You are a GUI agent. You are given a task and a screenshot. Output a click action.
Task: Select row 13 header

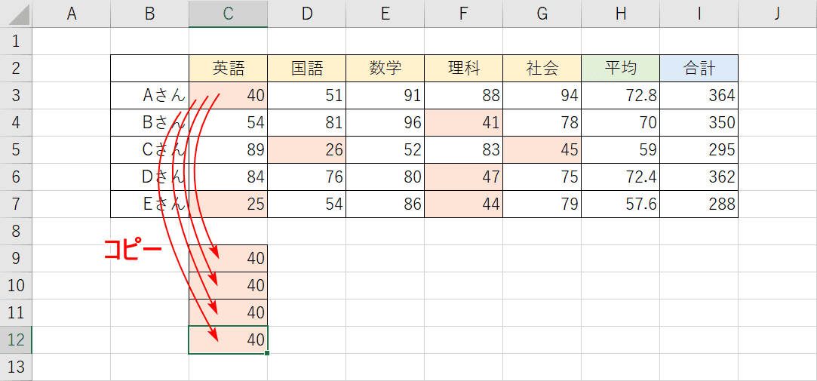16,367
